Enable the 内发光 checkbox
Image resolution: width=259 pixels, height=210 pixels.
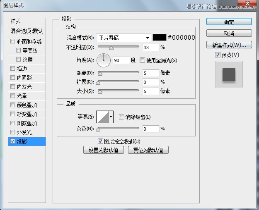pos(13,86)
